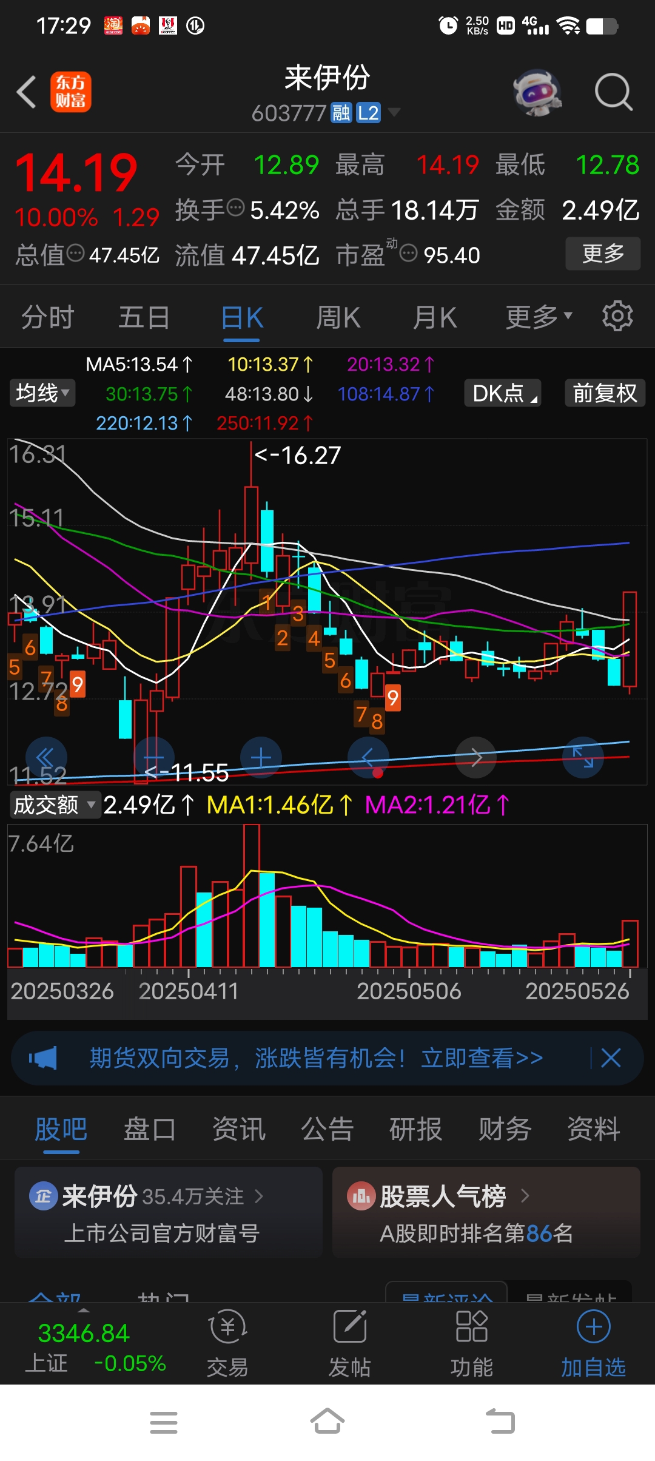The height and width of the screenshot is (1461, 655).
Task: Switch to the 月K tab
Action: (434, 317)
